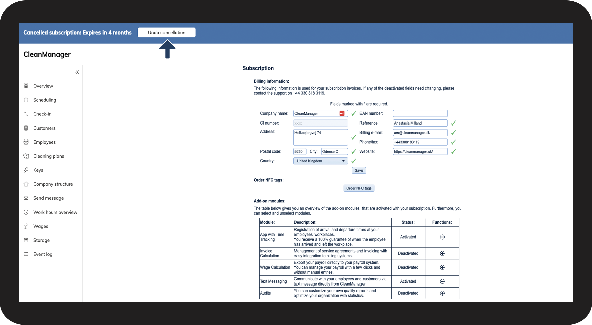Click the Send message envelope icon
This screenshot has width=592, height=325.
(26, 198)
